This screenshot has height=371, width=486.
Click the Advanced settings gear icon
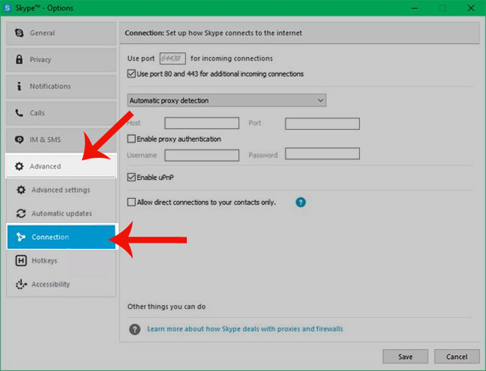[x=21, y=190]
